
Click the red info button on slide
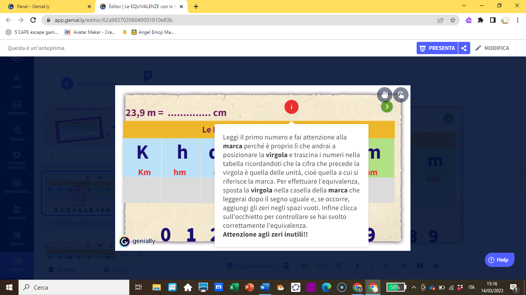pyautogui.click(x=291, y=107)
